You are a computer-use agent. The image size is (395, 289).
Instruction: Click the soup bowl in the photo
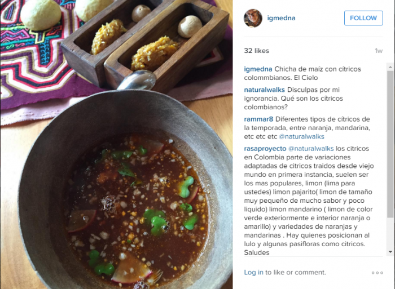point(126,191)
